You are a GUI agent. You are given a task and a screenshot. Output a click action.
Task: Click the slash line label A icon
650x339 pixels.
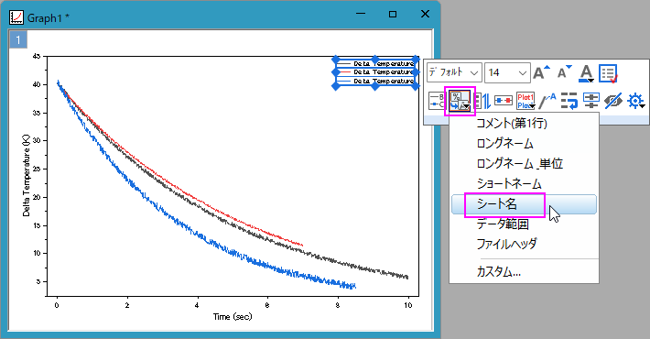[x=547, y=101]
